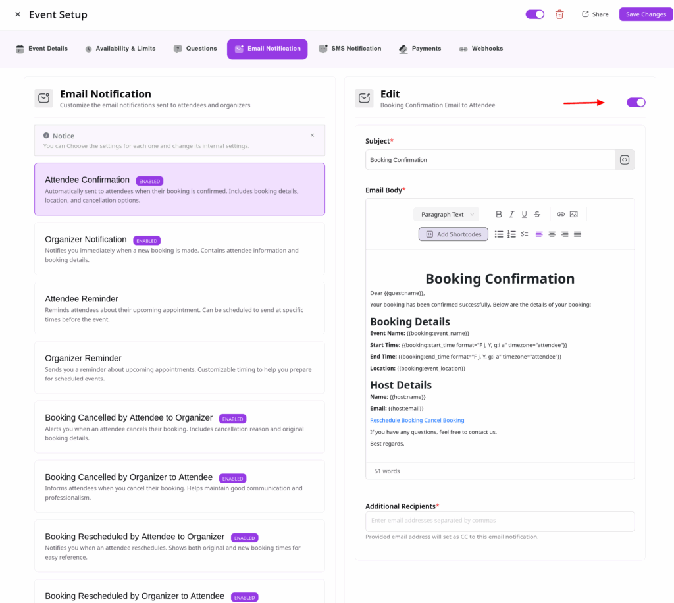This screenshot has height=603, width=674.
Task: Select the numbered list icon
Action: tap(511, 234)
